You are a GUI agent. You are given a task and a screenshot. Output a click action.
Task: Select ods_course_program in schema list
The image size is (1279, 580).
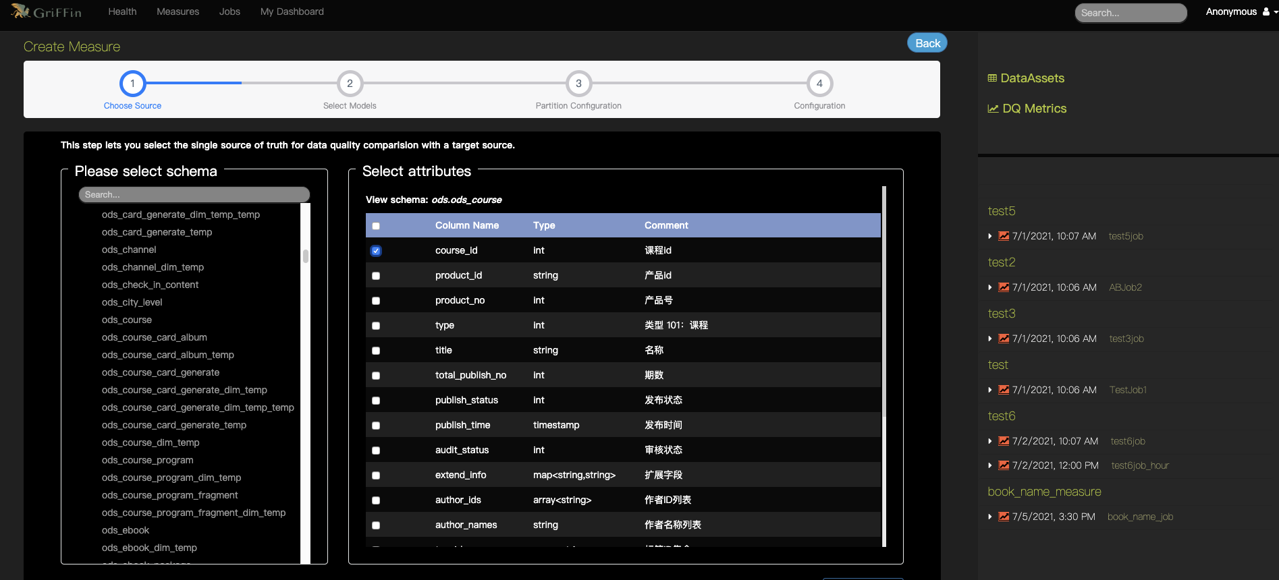click(148, 460)
